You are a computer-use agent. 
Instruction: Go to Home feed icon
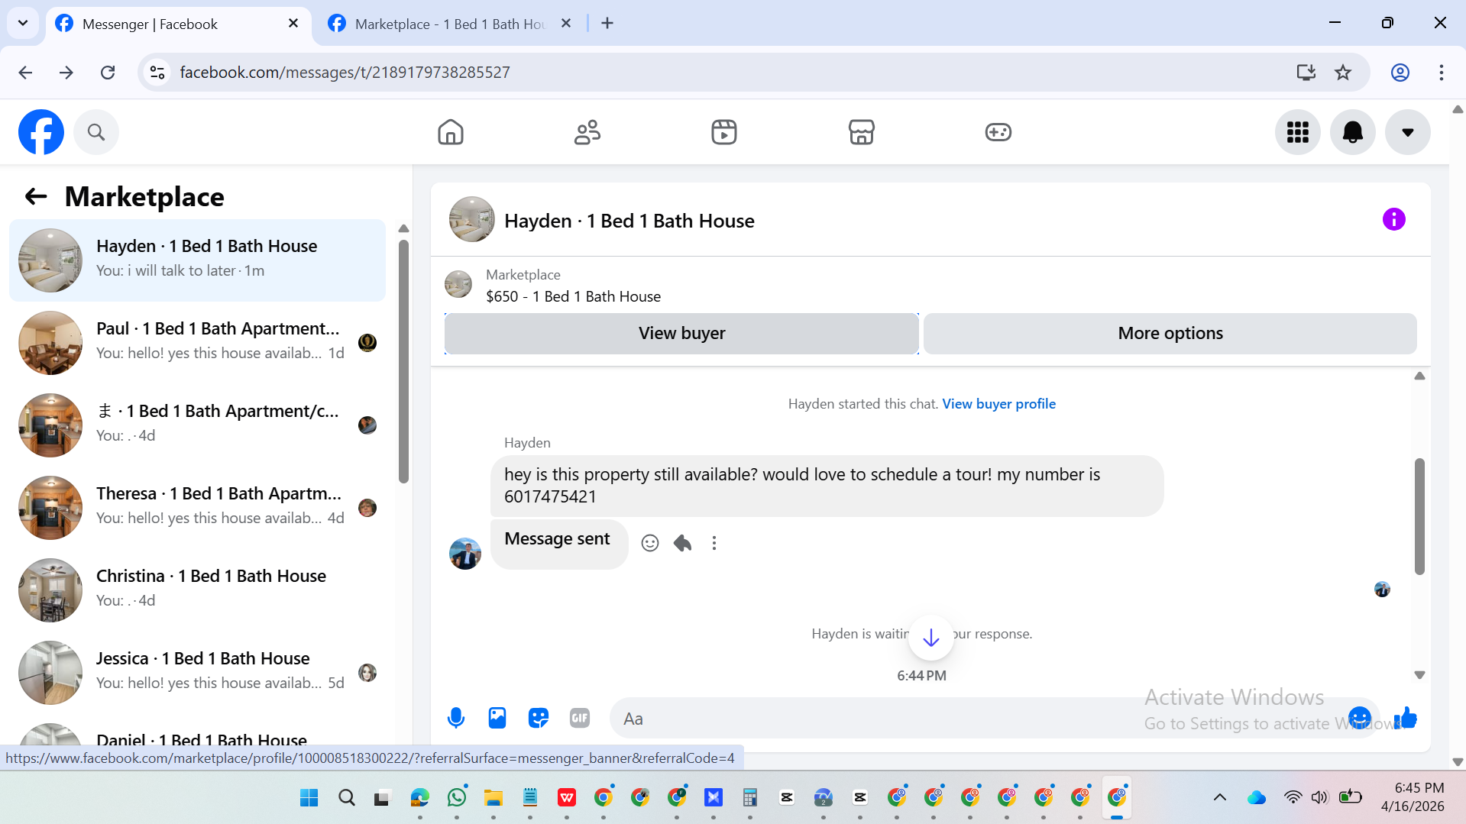point(451,132)
